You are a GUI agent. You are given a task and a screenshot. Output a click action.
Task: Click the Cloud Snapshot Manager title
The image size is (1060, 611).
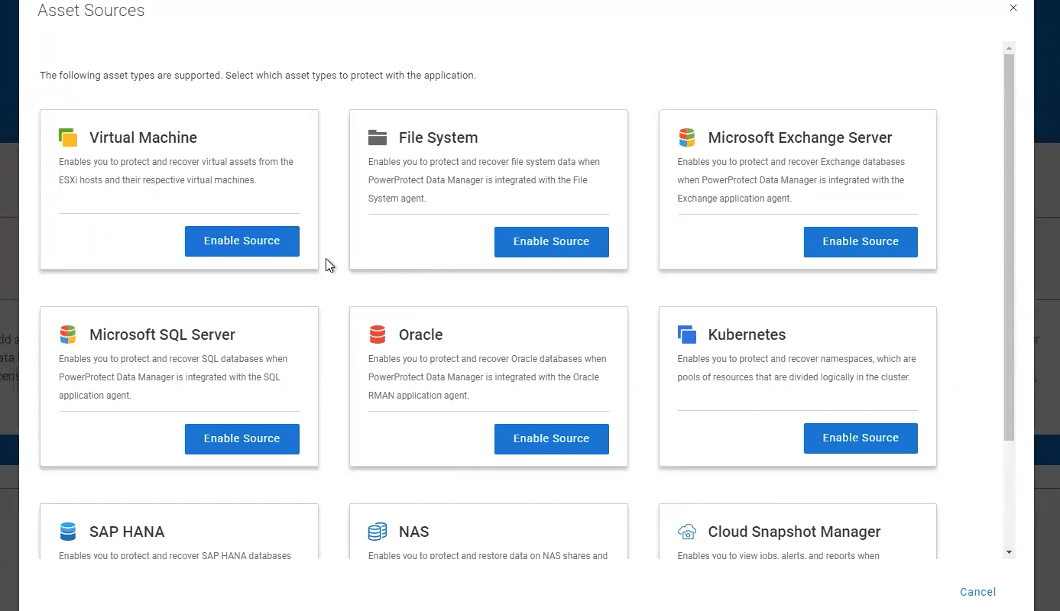[x=794, y=532]
